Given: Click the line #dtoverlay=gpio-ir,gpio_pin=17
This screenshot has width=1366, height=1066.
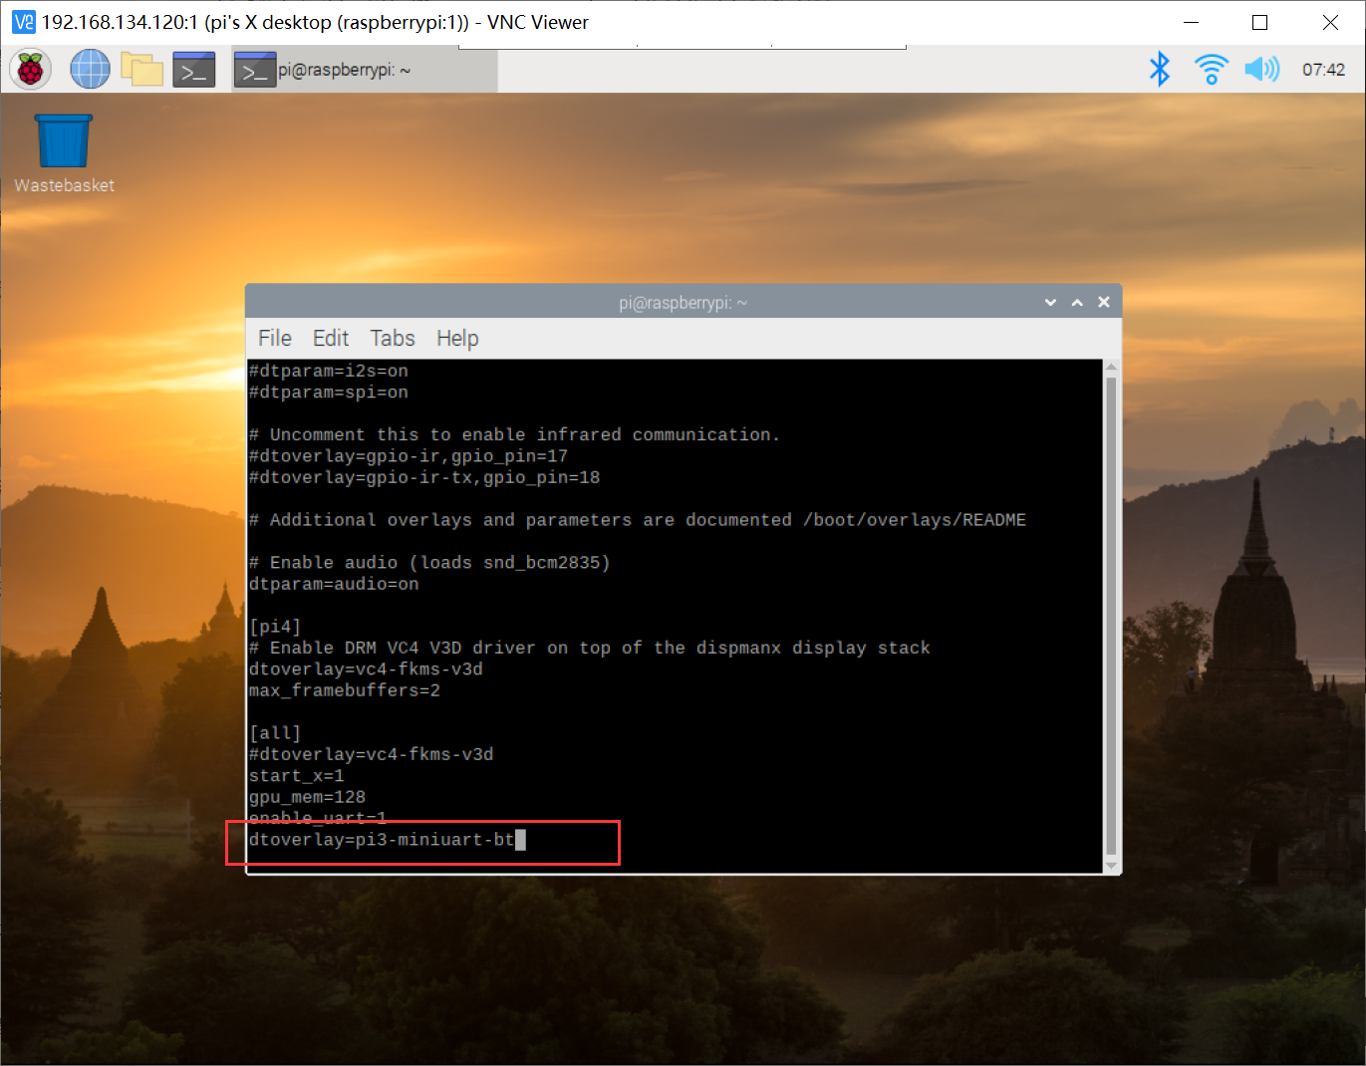Looking at the screenshot, I should point(409,456).
